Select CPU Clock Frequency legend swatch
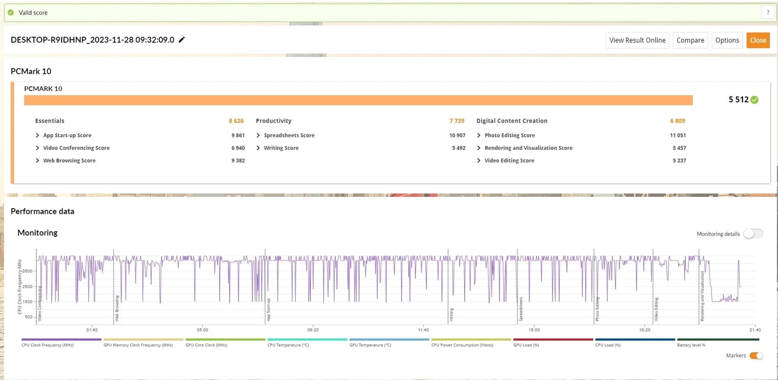The height and width of the screenshot is (380, 778). click(x=62, y=339)
